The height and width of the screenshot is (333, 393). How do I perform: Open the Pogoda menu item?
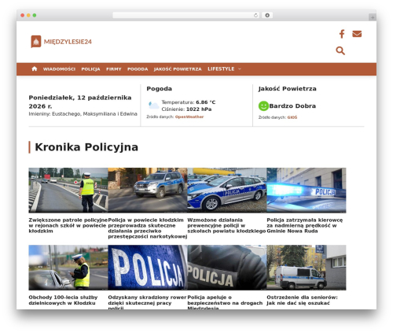coord(138,69)
